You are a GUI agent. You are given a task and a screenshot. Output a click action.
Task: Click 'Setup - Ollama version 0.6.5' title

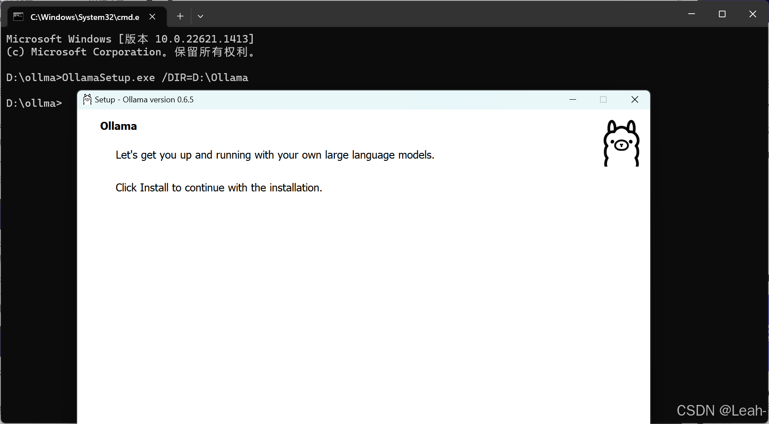click(x=144, y=100)
